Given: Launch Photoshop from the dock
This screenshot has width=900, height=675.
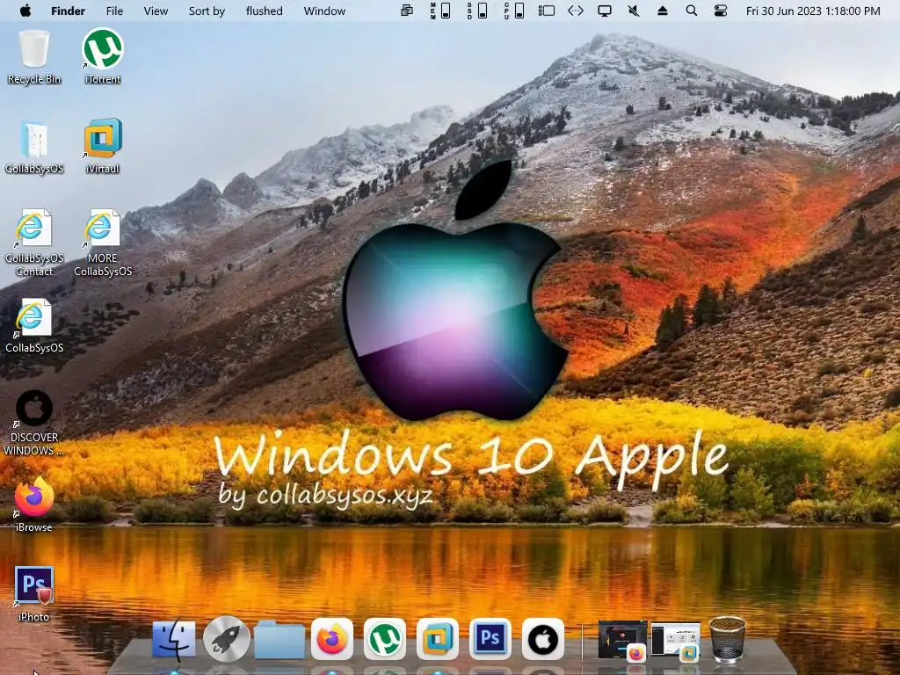Looking at the screenshot, I should pyautogui.click(x=490, y=639).
